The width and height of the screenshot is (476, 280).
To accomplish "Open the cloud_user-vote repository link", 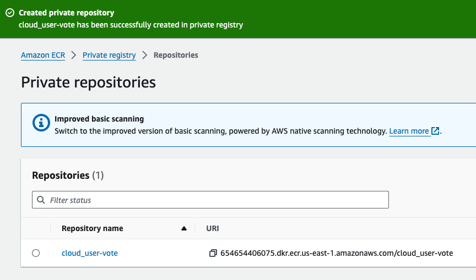I will [90, 253].
